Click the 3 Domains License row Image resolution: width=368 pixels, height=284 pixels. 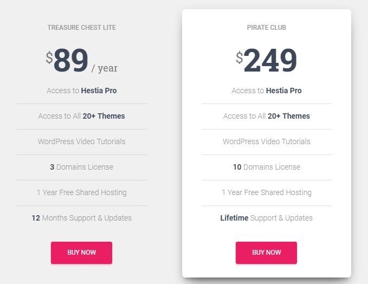tap(81, 167)
